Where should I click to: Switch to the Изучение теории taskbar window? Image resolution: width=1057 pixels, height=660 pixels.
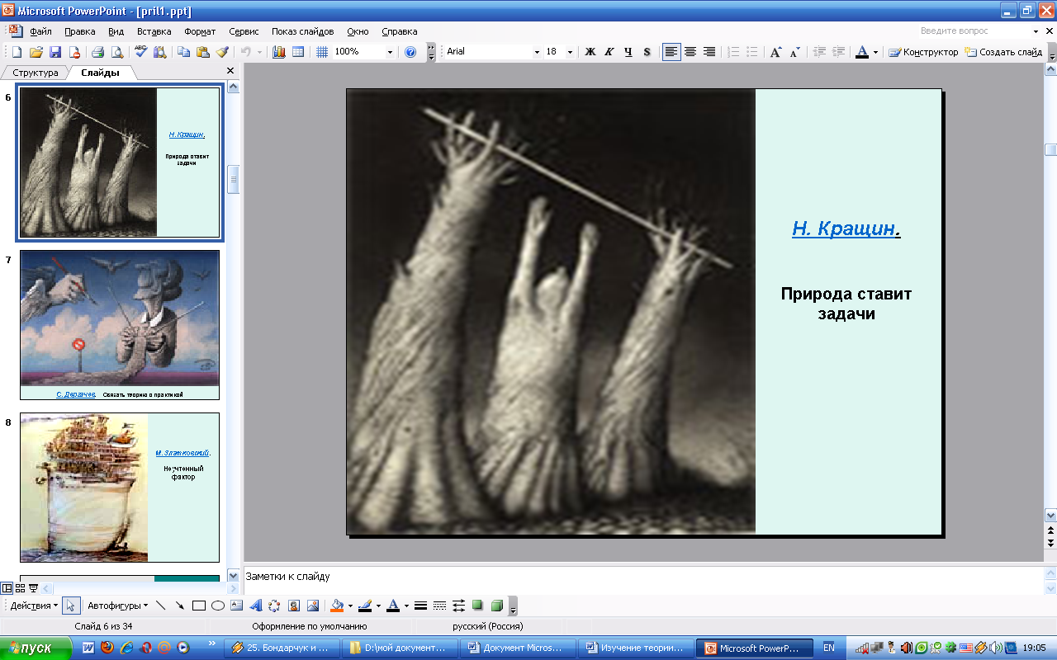pyautogui.click(x=635, y=648)
